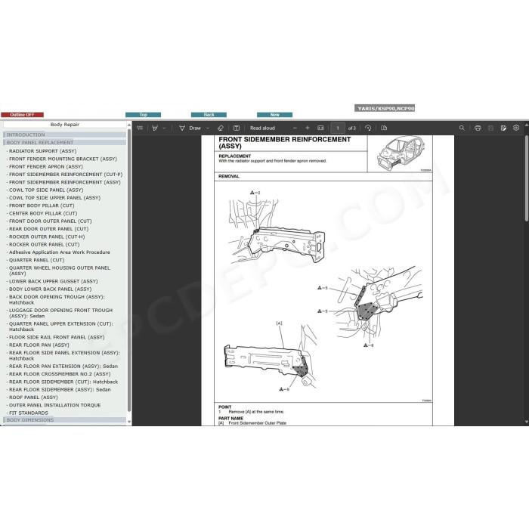Toggle the Outline OFF button
529x529 pixels.
point(22,115)
